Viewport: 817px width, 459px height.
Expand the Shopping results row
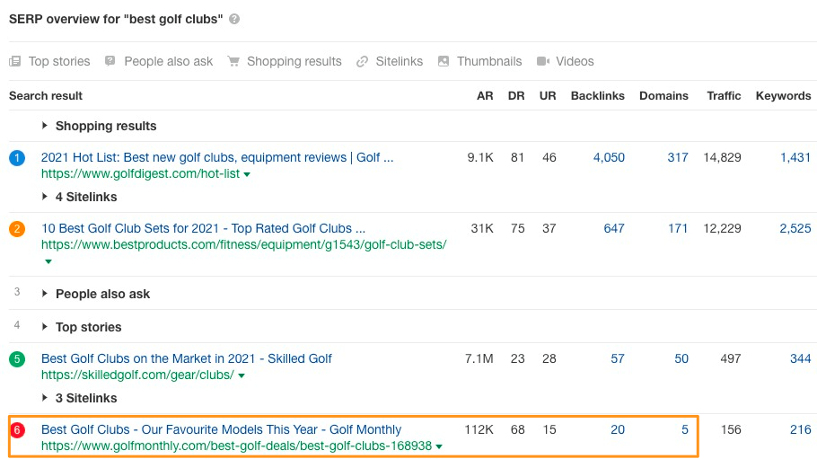point(45,126)
